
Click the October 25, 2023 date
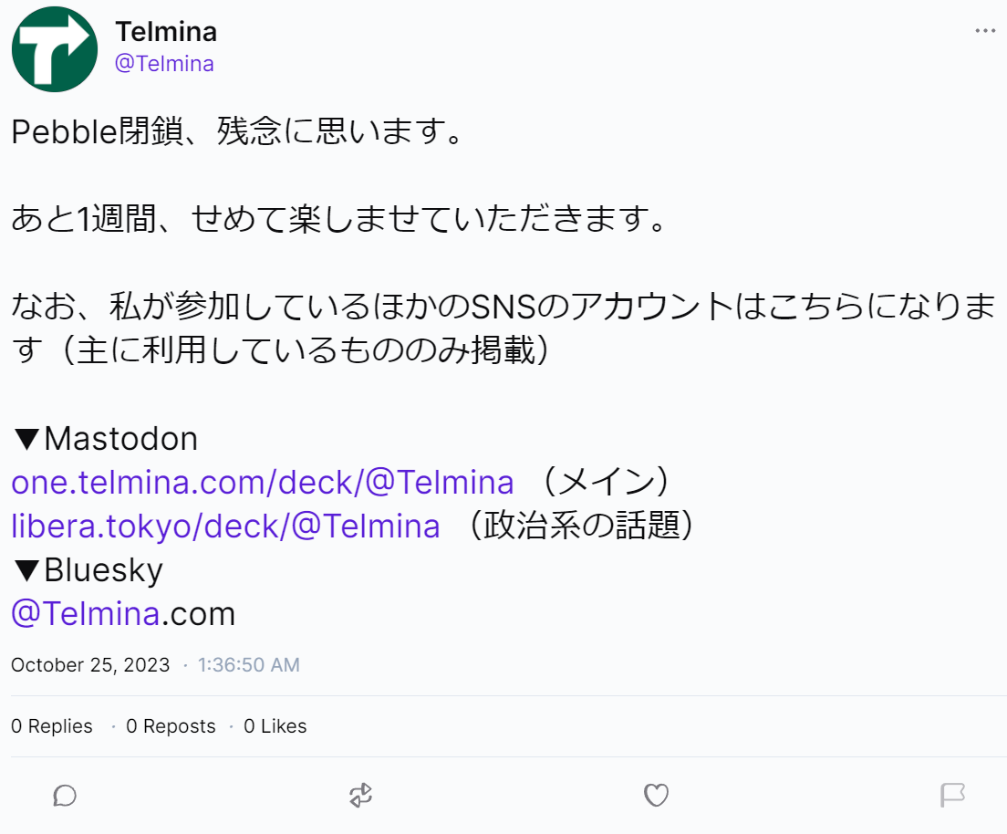pyautogui.click(x=90, y=664)
